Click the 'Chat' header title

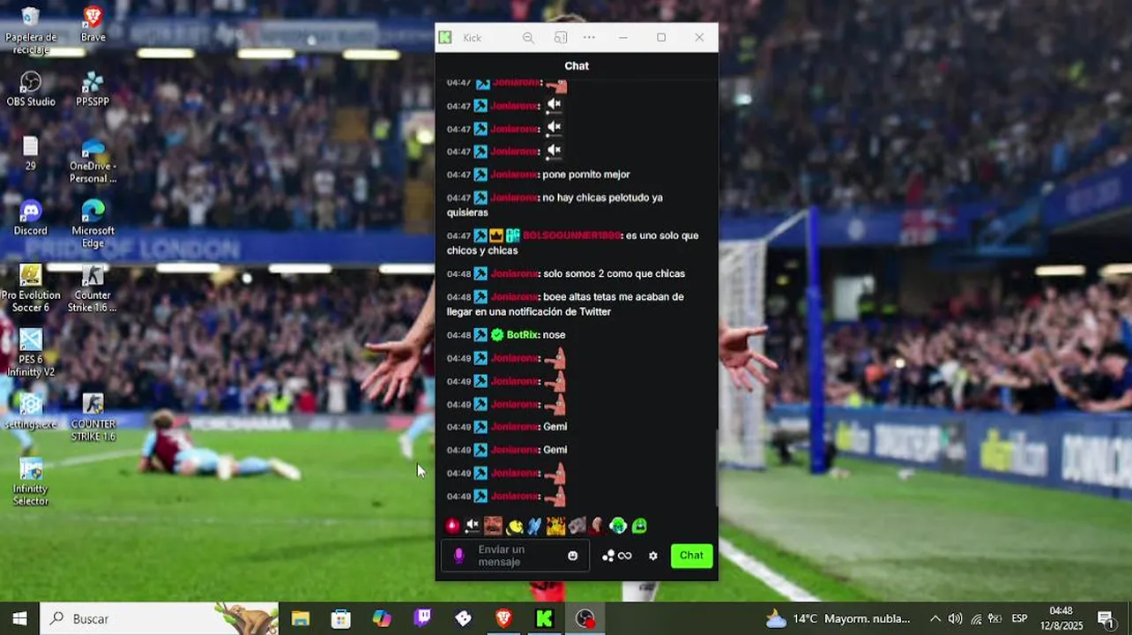coord(577,66)
